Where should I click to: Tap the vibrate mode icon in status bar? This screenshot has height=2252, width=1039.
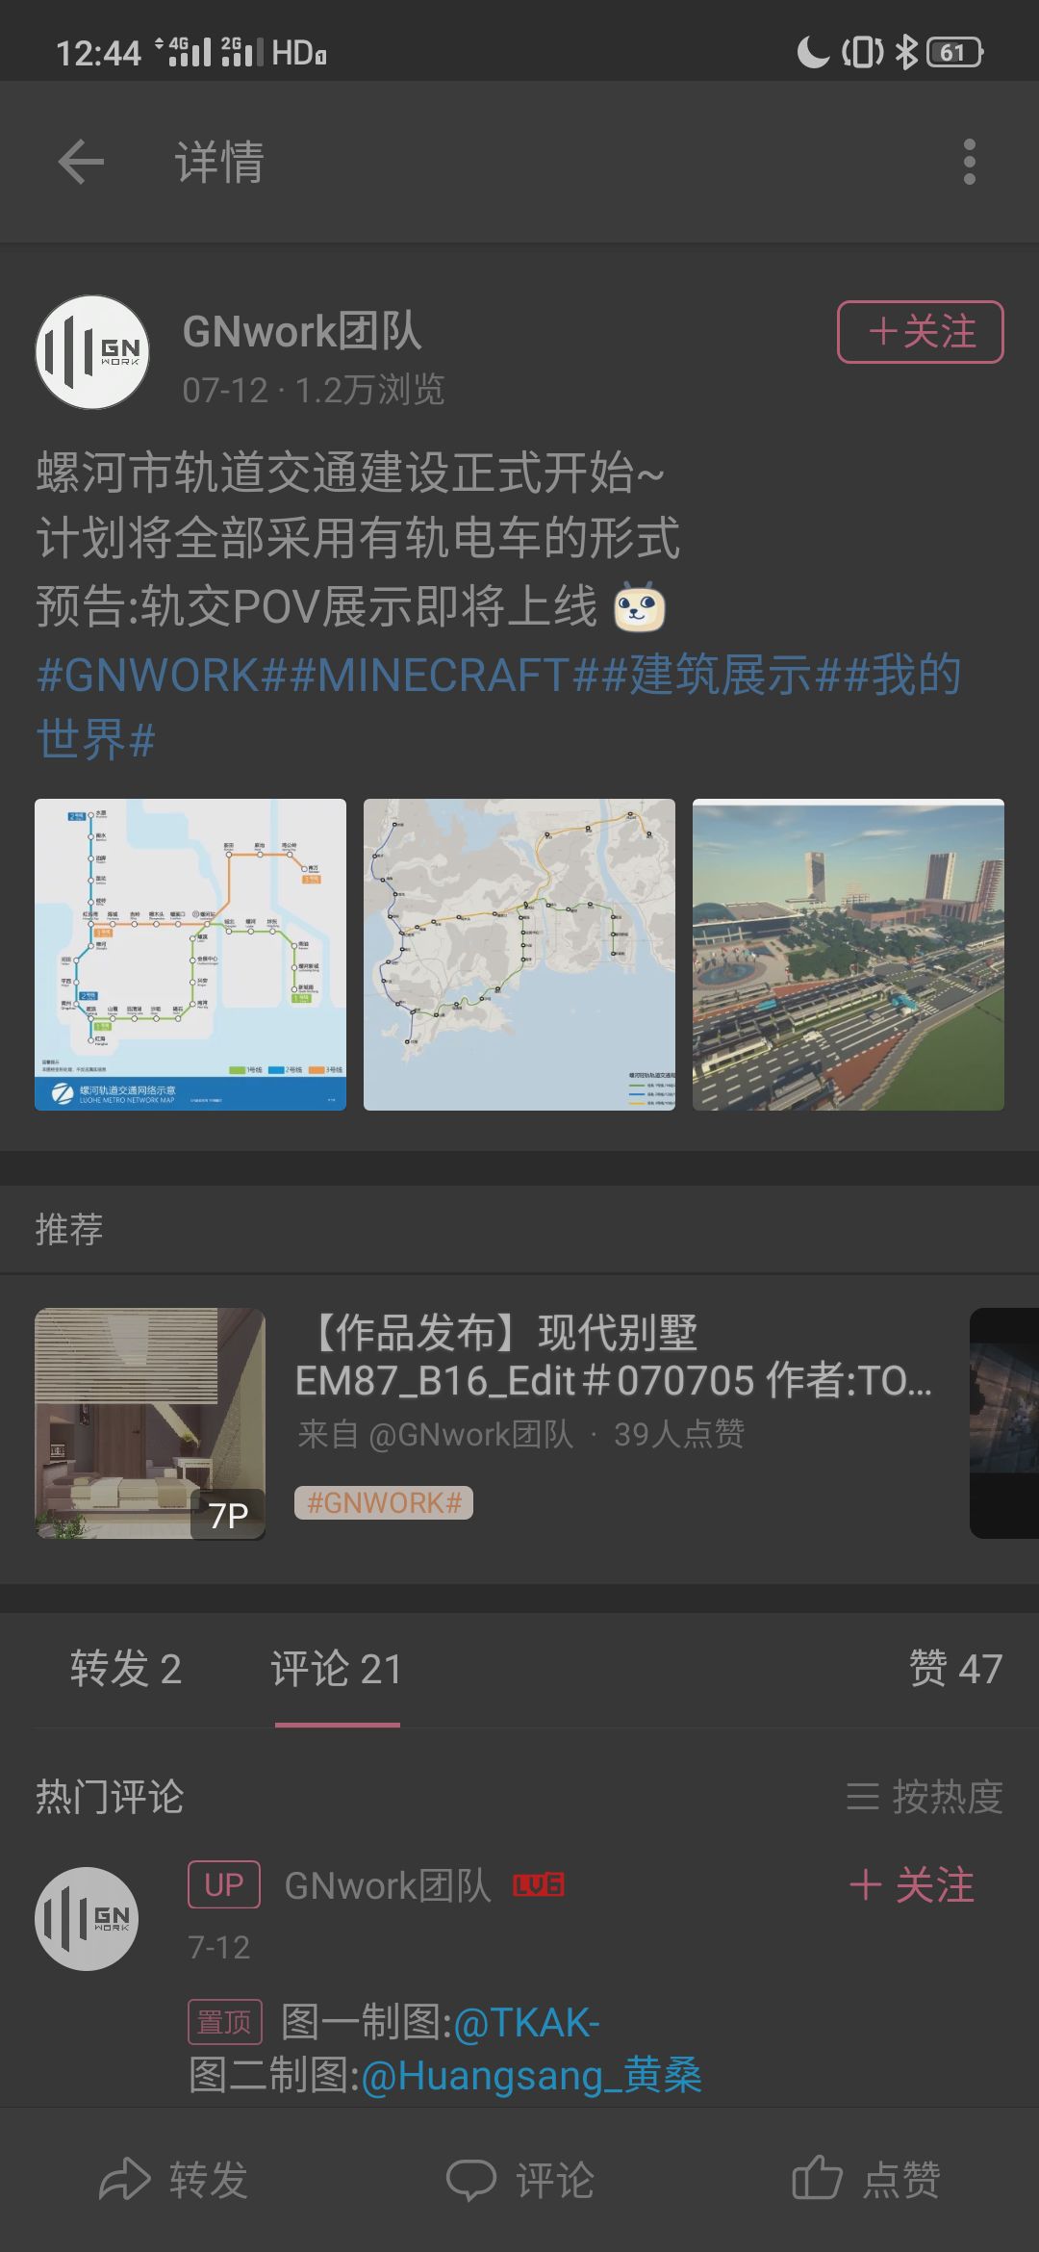[x=863, y=52]
